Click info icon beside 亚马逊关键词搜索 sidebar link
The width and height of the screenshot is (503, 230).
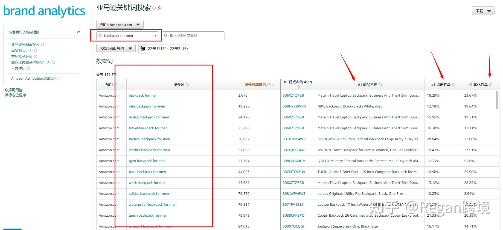pos(43,45)
